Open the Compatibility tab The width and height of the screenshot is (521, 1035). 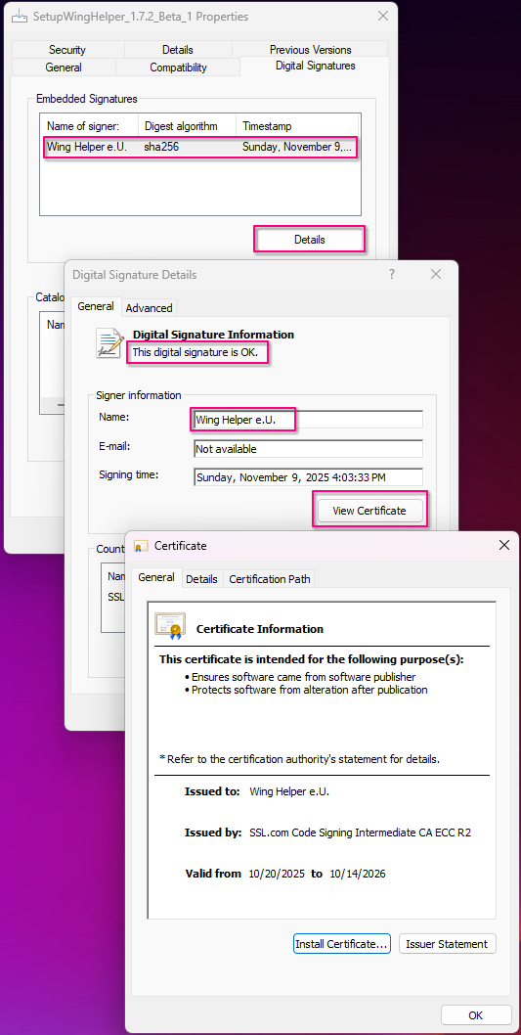[178, 67]
